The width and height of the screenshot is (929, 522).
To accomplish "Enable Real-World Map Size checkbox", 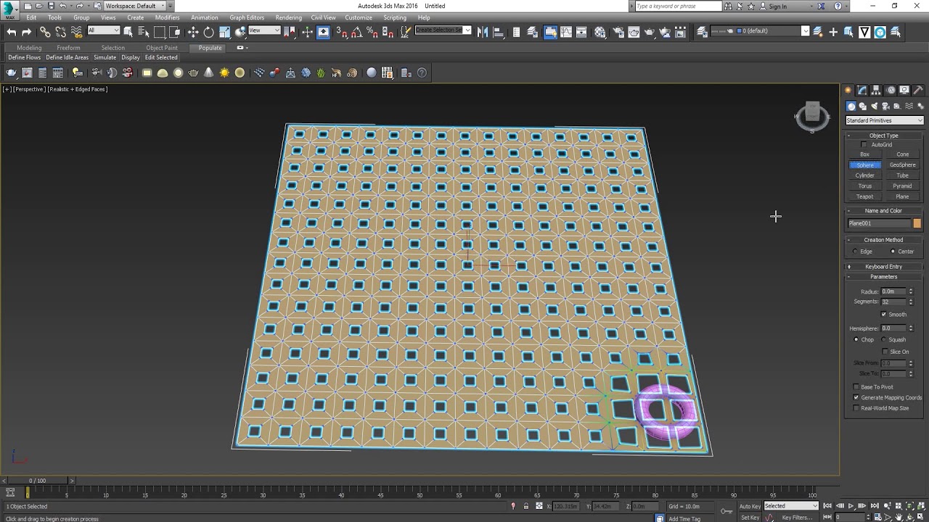I will 856,408.
